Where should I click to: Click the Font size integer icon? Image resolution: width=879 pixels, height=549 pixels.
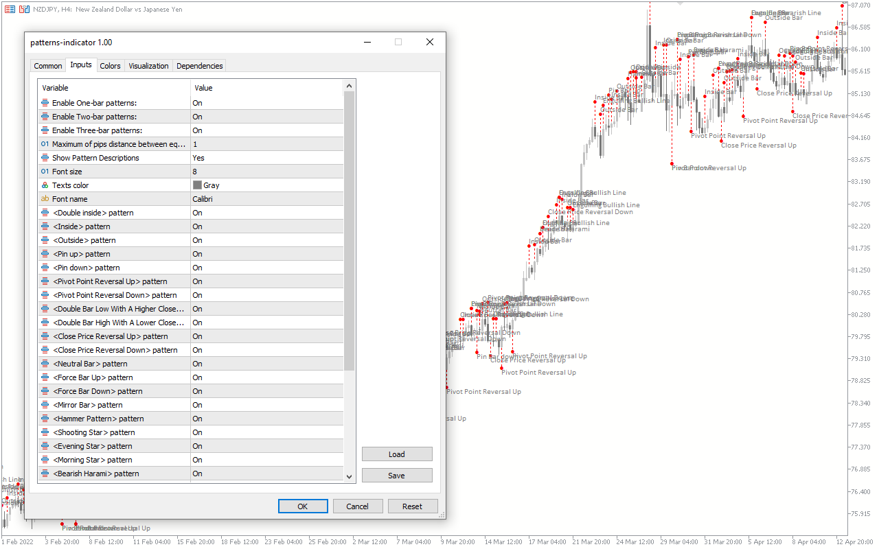[x=45, y=172]
